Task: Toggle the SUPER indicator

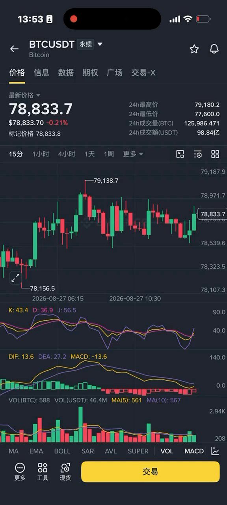Action: 138,451
